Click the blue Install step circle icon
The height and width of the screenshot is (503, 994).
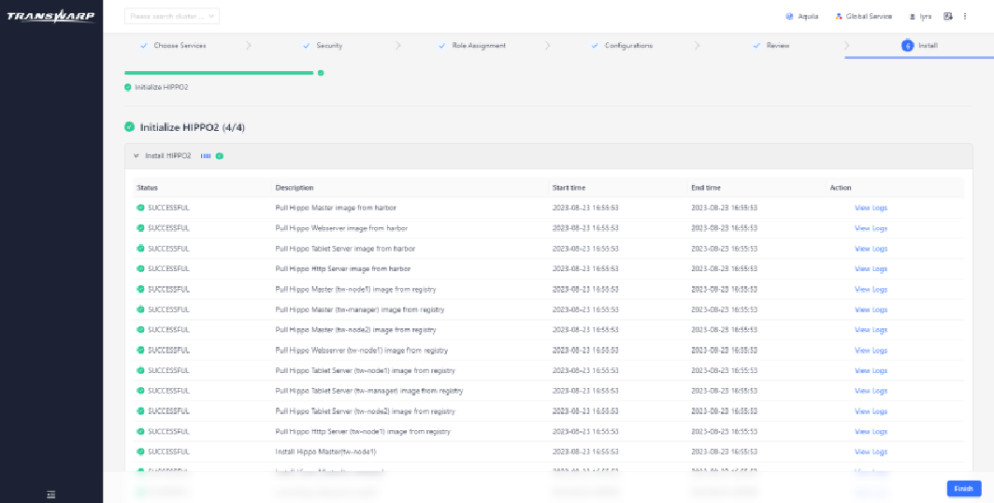(x=907, y=46)
